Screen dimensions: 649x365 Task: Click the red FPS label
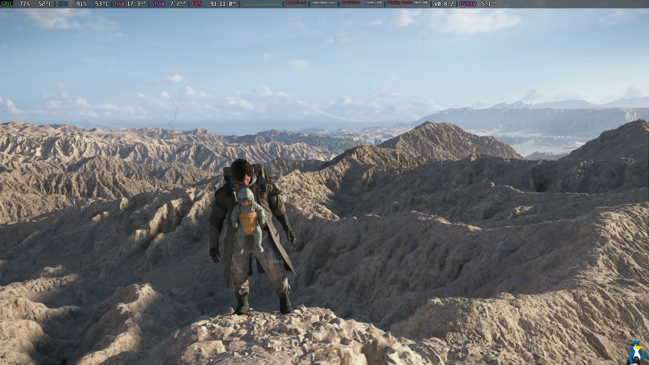pyautogui.click(x=197, y=4)
